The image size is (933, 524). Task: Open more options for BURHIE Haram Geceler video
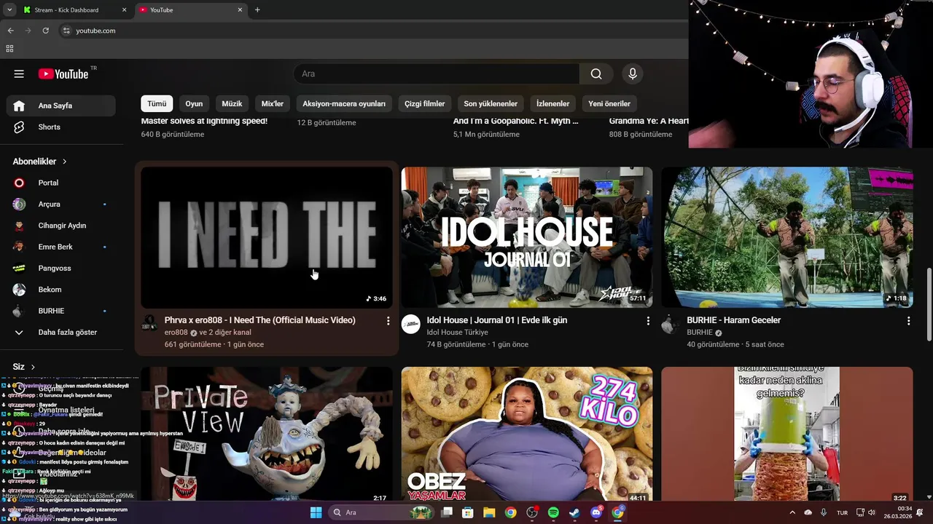908,321
